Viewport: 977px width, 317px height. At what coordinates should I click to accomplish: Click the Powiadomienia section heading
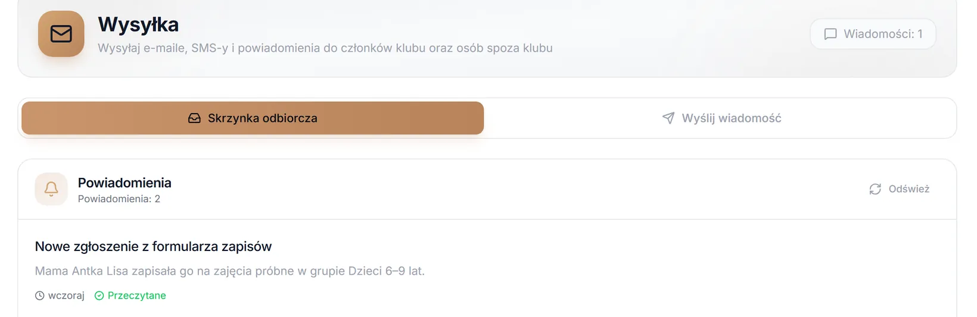125,183
